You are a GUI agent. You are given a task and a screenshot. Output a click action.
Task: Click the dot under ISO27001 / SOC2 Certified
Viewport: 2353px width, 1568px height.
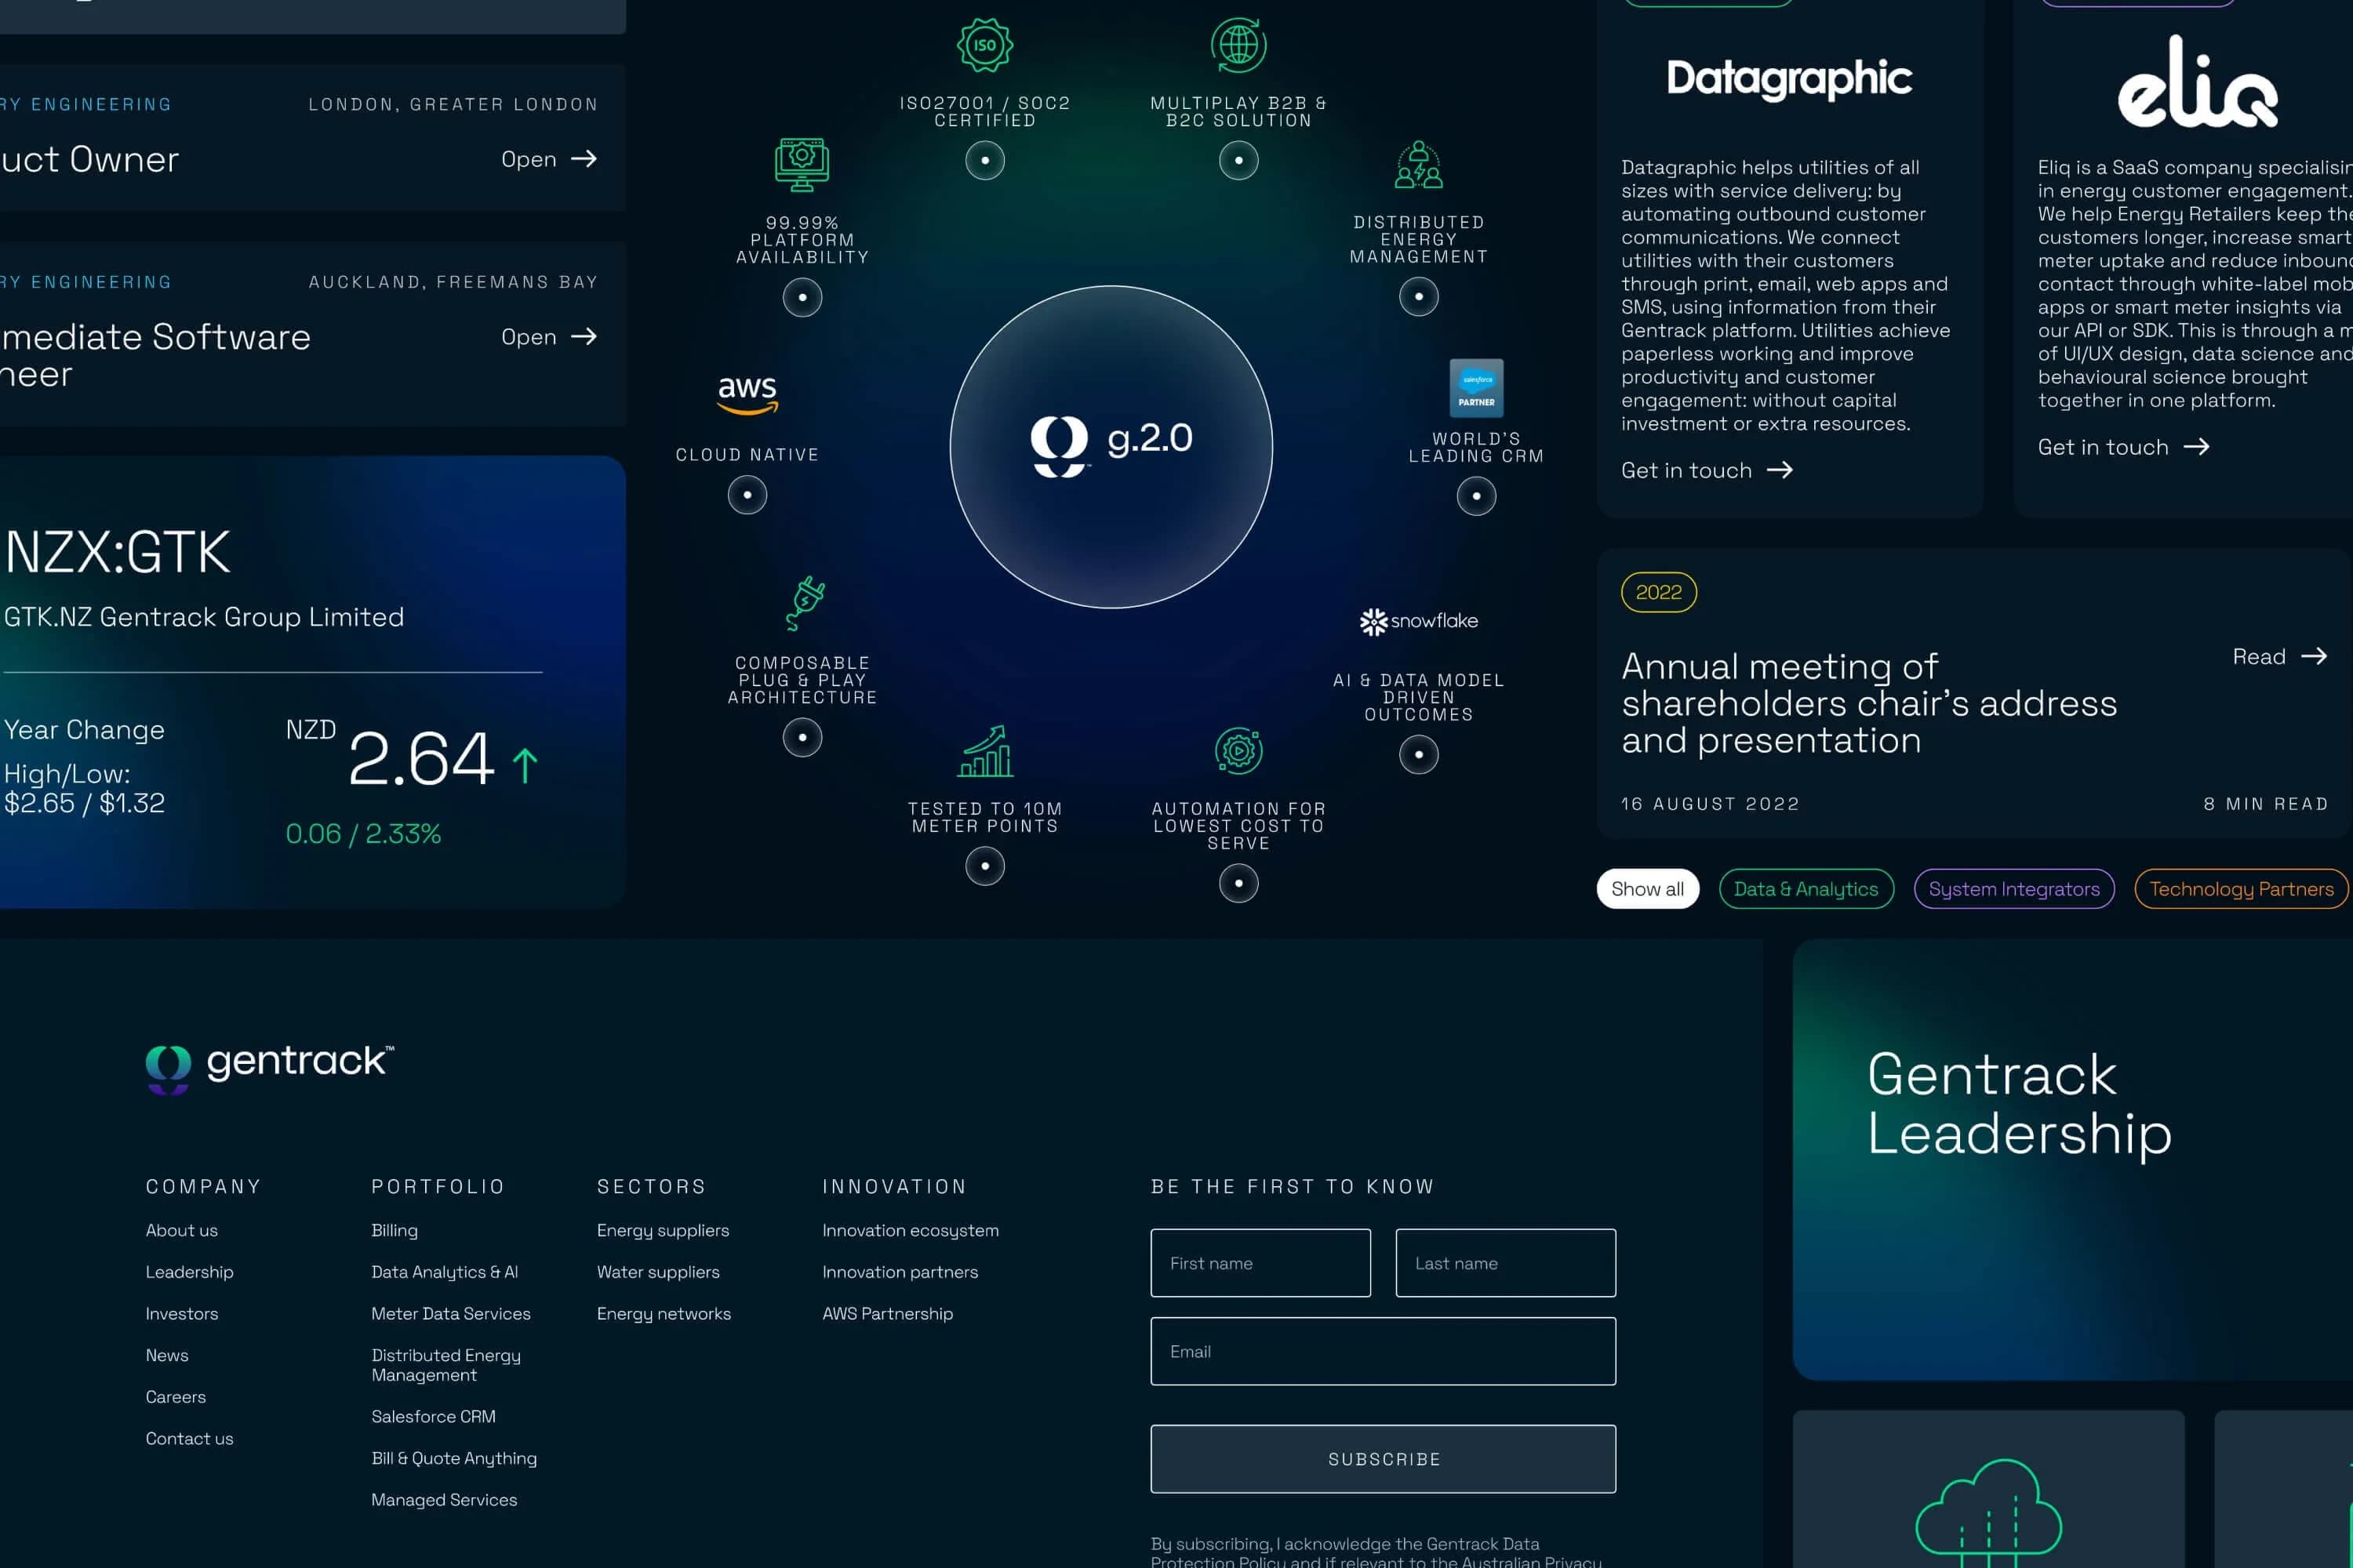[985, 160]
